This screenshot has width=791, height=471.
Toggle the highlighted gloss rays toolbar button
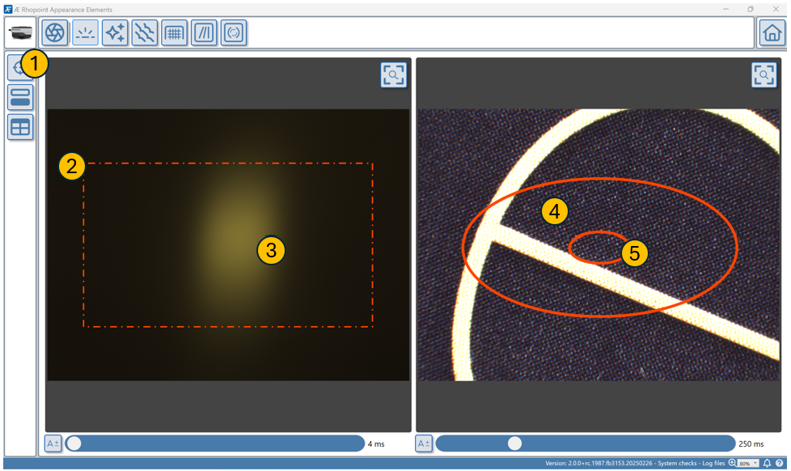[85, 33]
